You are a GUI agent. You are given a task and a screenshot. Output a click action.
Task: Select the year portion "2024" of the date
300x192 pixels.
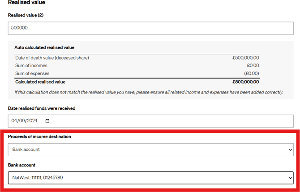coord(33,121)
